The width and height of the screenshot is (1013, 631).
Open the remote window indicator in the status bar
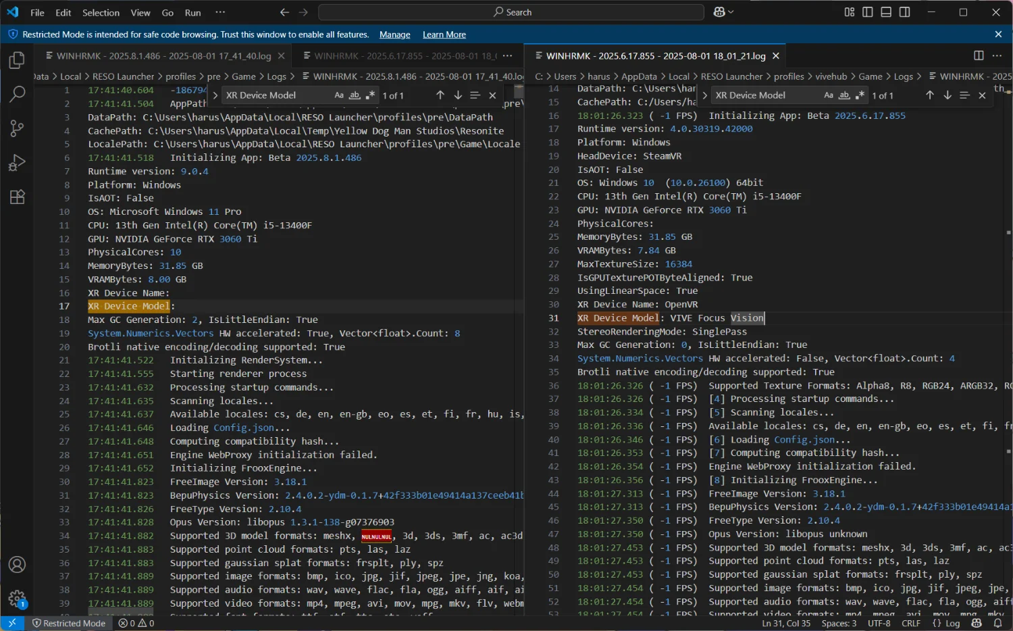(12, 623)
